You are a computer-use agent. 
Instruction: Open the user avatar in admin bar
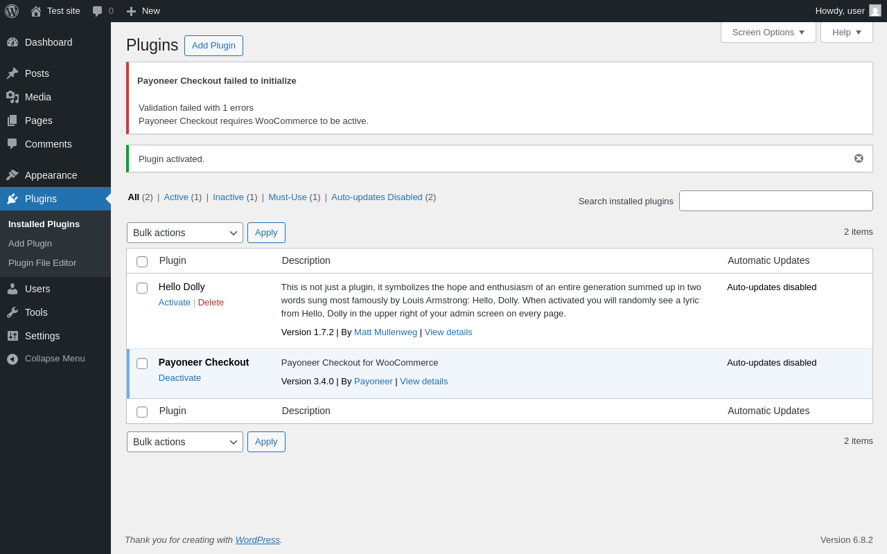pyautogui.click(x=875, y=10)
